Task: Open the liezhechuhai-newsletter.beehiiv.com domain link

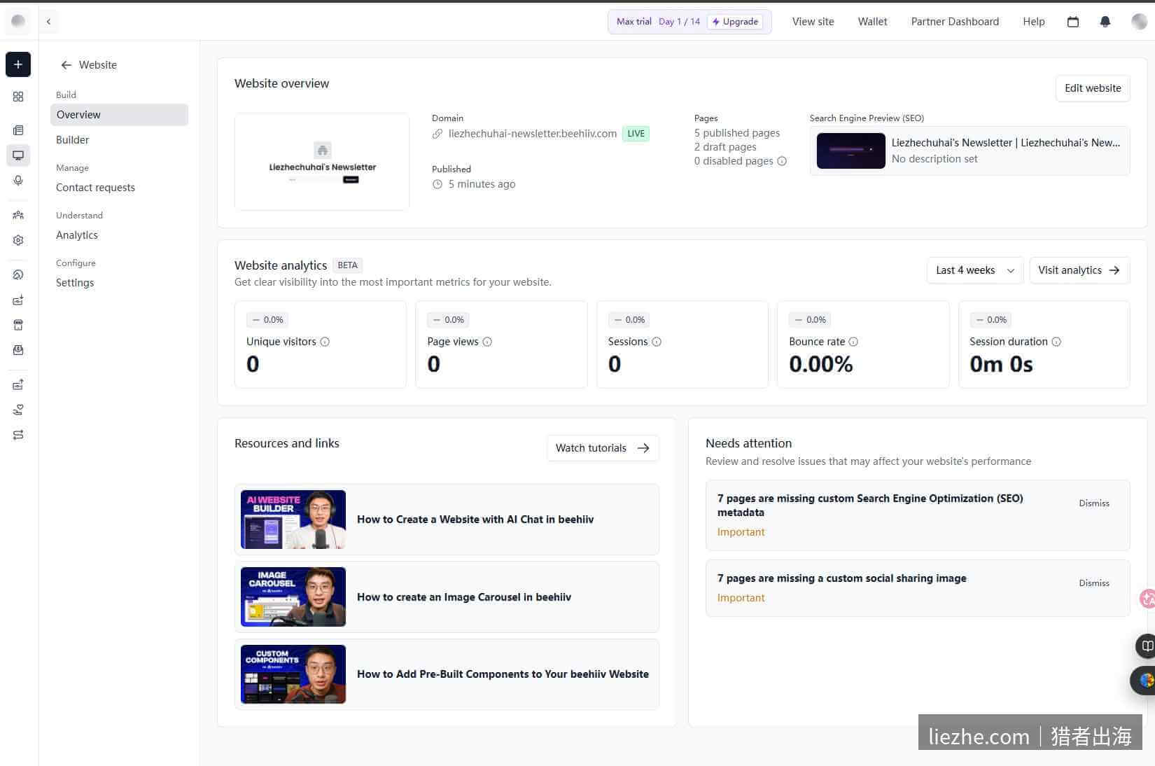Action: pos(532,134)
